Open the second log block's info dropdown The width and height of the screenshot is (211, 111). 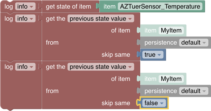tap(25, 19)
